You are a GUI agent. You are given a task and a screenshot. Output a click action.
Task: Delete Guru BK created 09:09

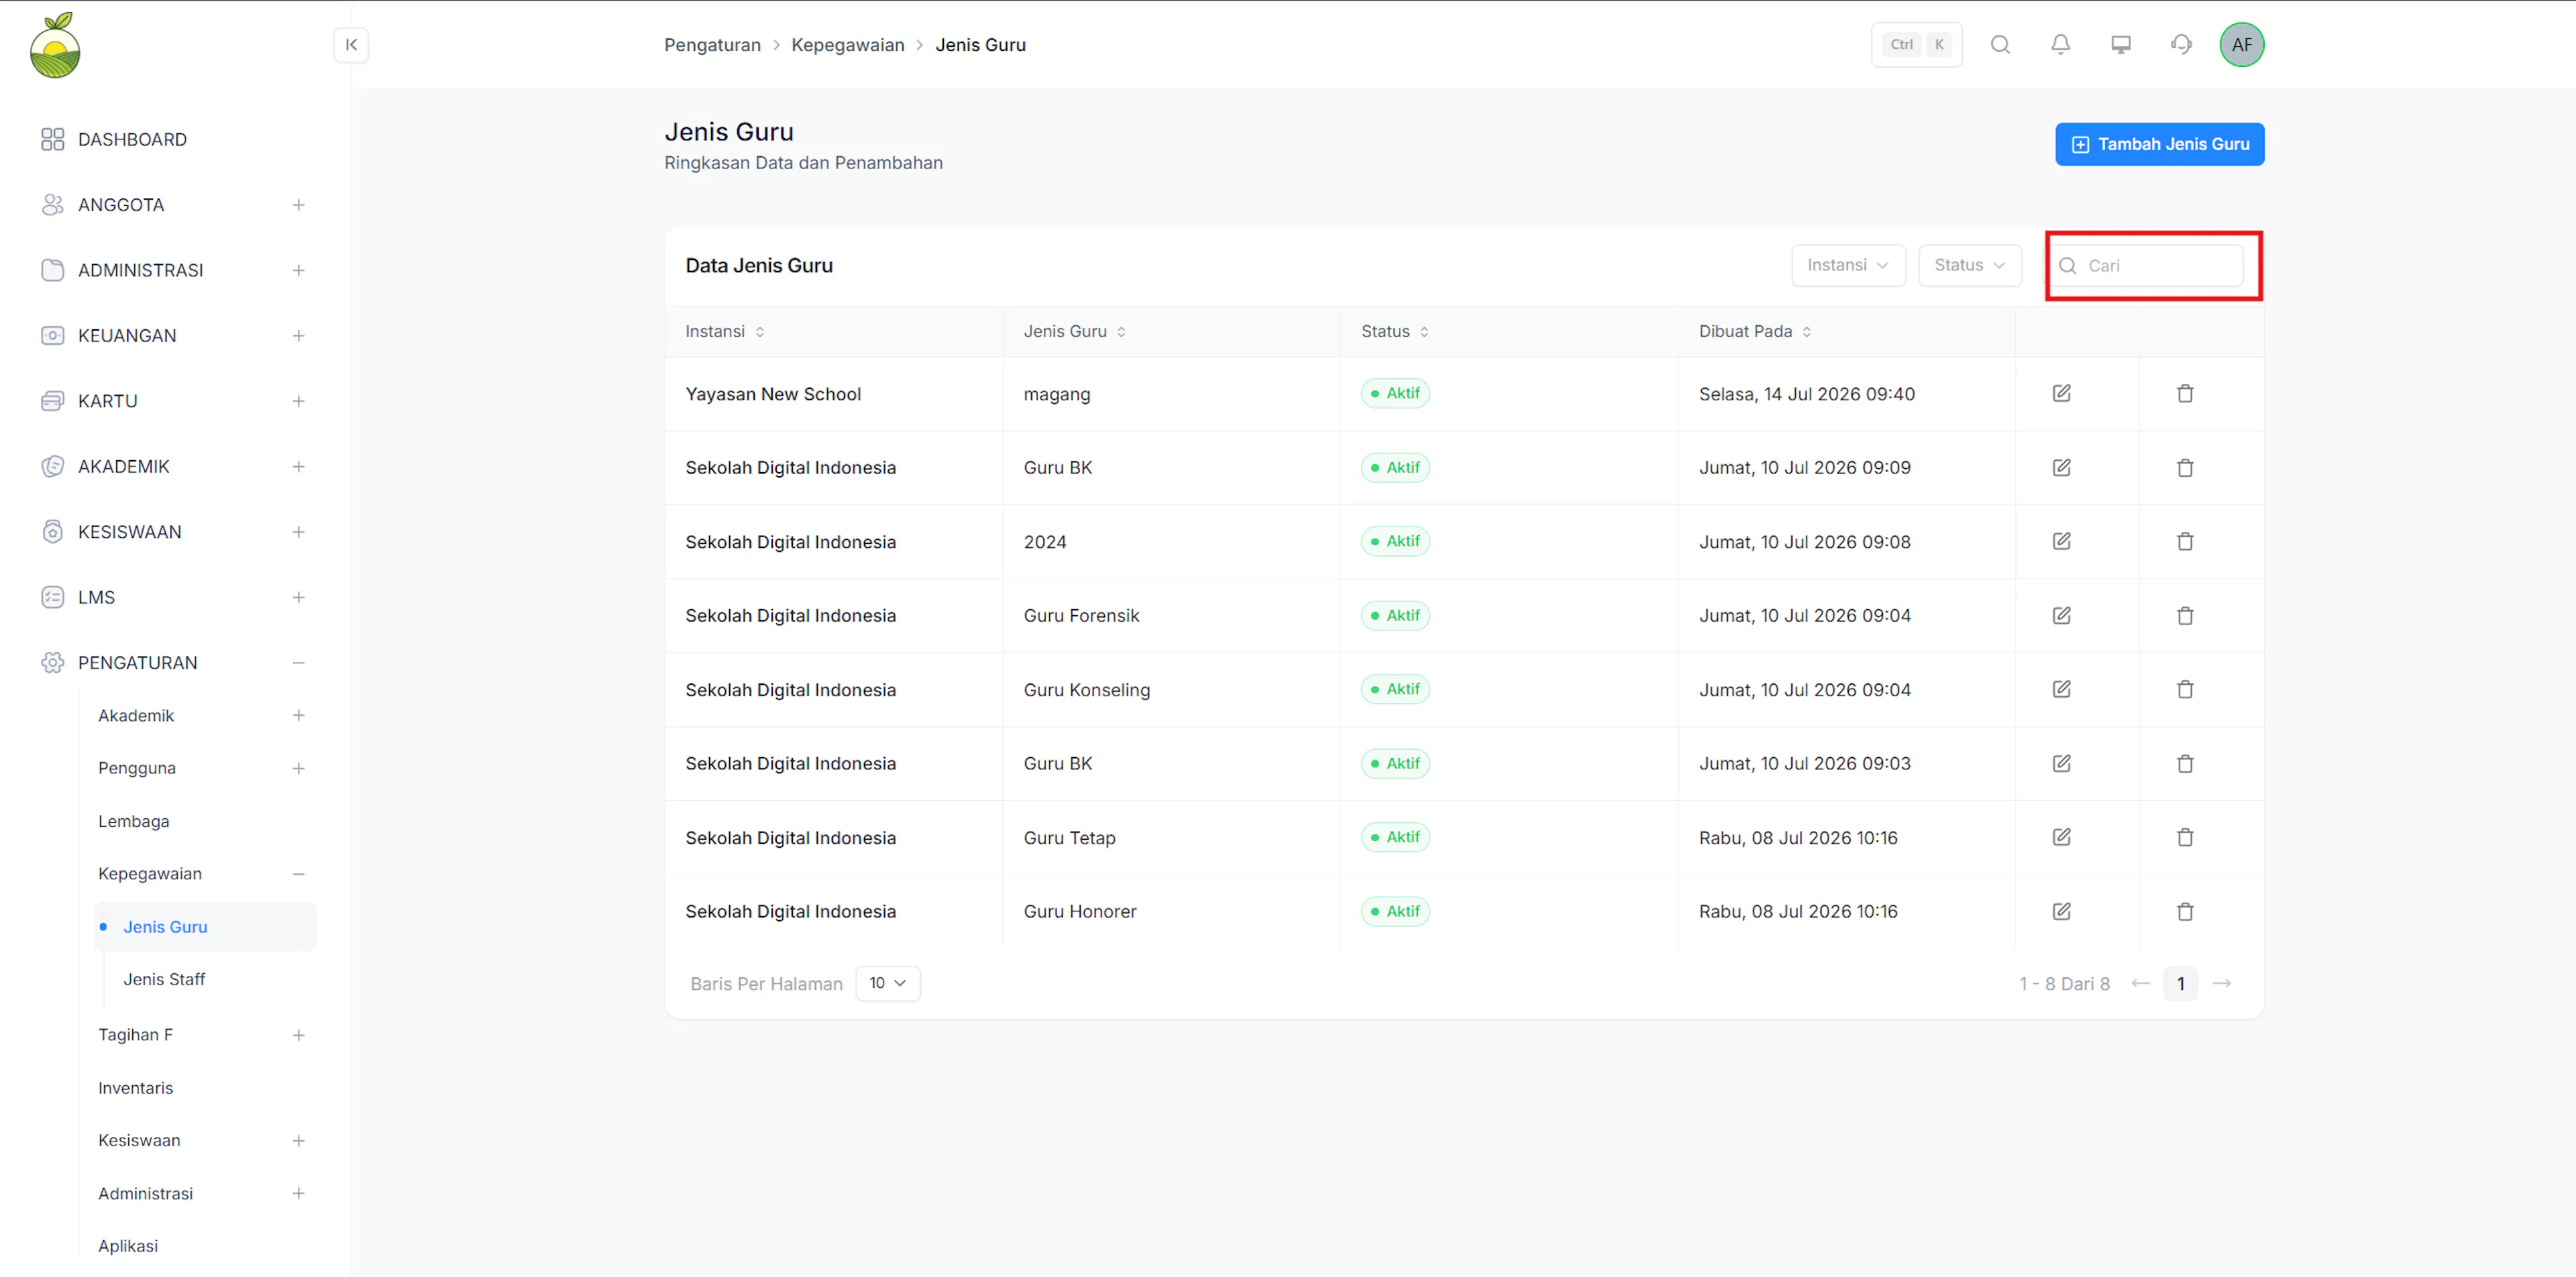(x=2185, y=467)
